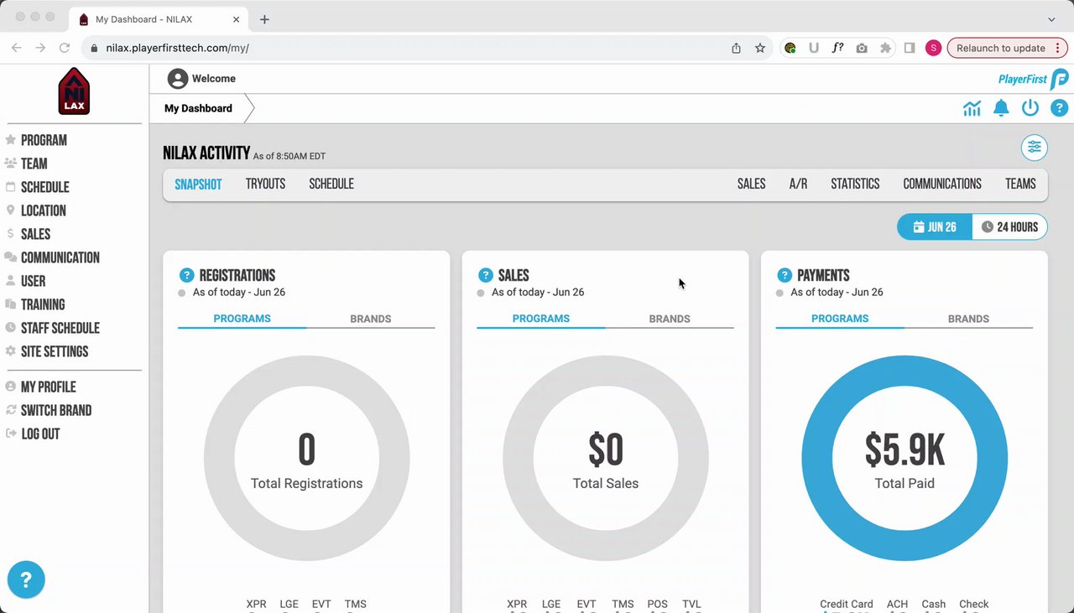Viewport: 1074px width, 613px height.
Task: Click the power icon in header
Action: pyautogui.click(x=1030, y=108)
